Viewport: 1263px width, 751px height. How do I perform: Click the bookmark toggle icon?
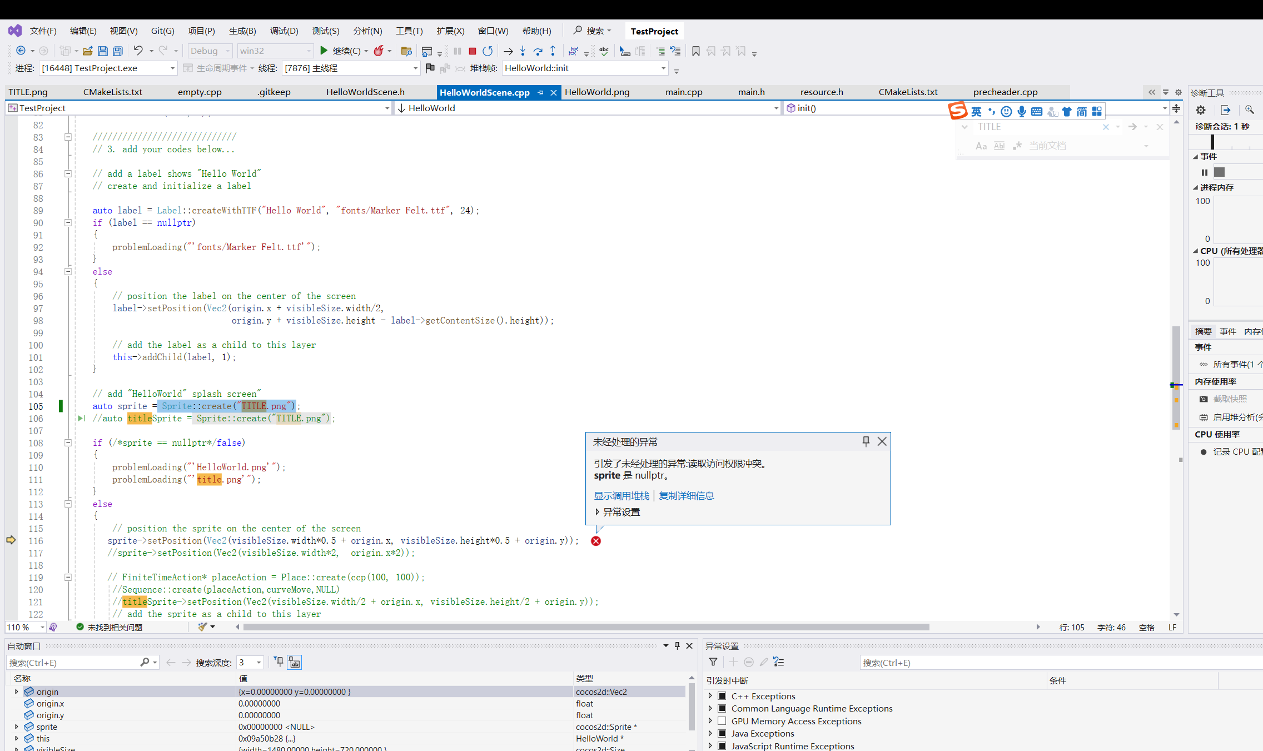pos(695,51)
